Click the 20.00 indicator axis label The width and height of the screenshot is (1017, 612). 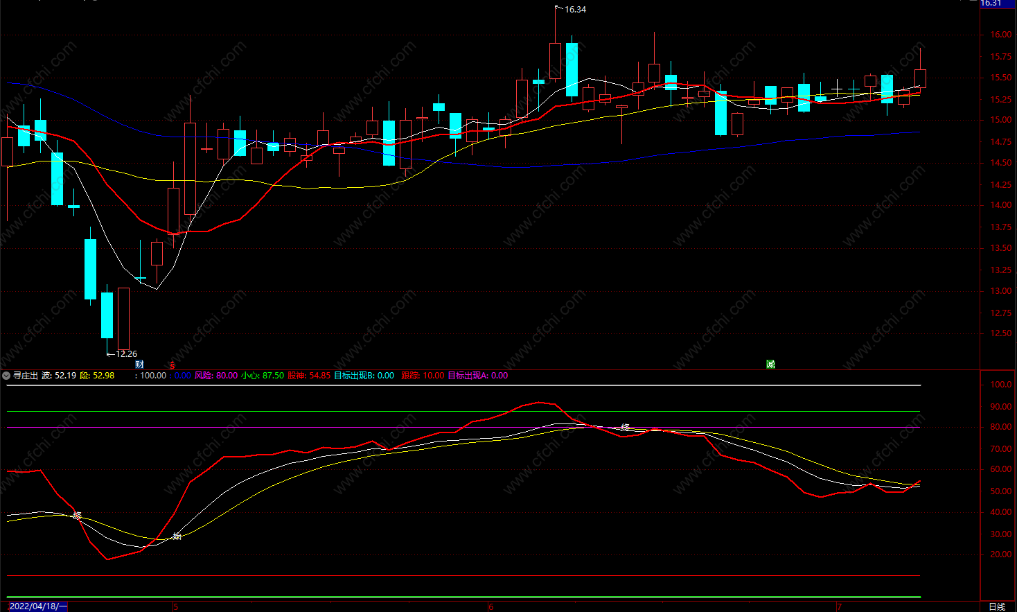[1001, 554]
